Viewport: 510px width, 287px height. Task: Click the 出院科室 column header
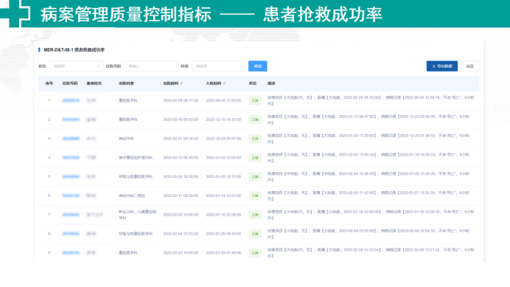(x=126, y=83)
